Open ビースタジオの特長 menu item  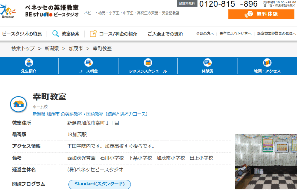coord(22,34)
